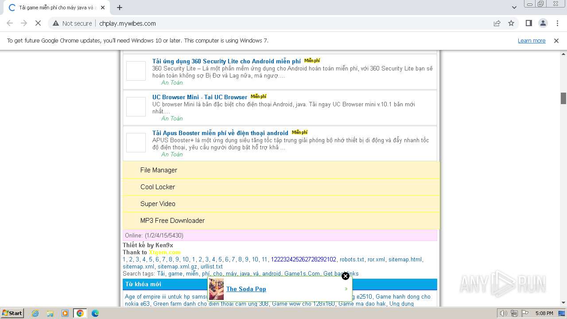Open robots.txt link

coord(352,260)
